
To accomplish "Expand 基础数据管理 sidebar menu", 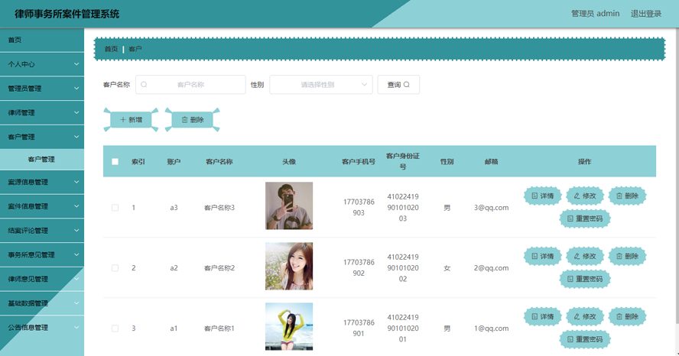I will click(x=42, y=303).
